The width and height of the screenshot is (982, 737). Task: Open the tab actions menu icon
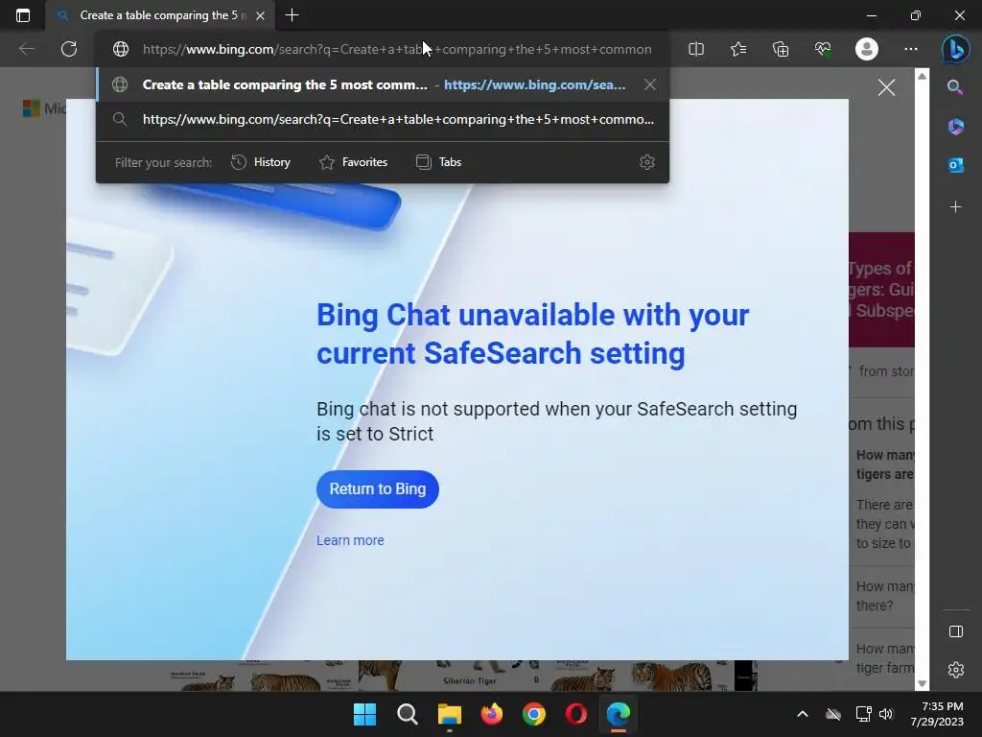click(23, 15)
